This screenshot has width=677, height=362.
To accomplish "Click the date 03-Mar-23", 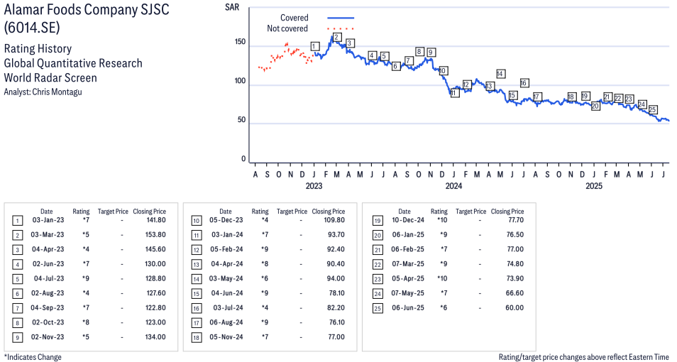I will [x=47, y=234].
